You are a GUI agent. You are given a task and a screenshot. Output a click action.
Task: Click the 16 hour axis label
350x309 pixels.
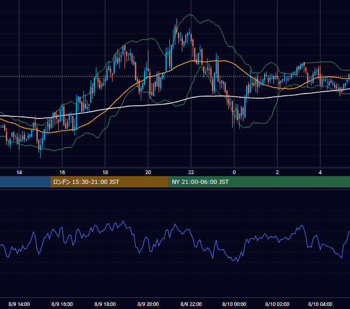(x=62, y=173)
